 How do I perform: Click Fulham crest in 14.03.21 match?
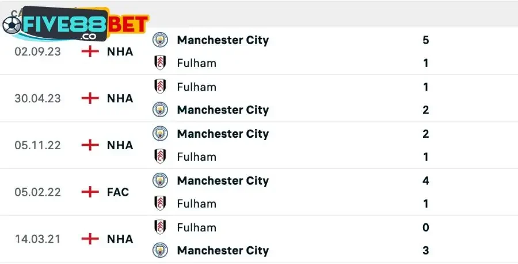[160, 227]
